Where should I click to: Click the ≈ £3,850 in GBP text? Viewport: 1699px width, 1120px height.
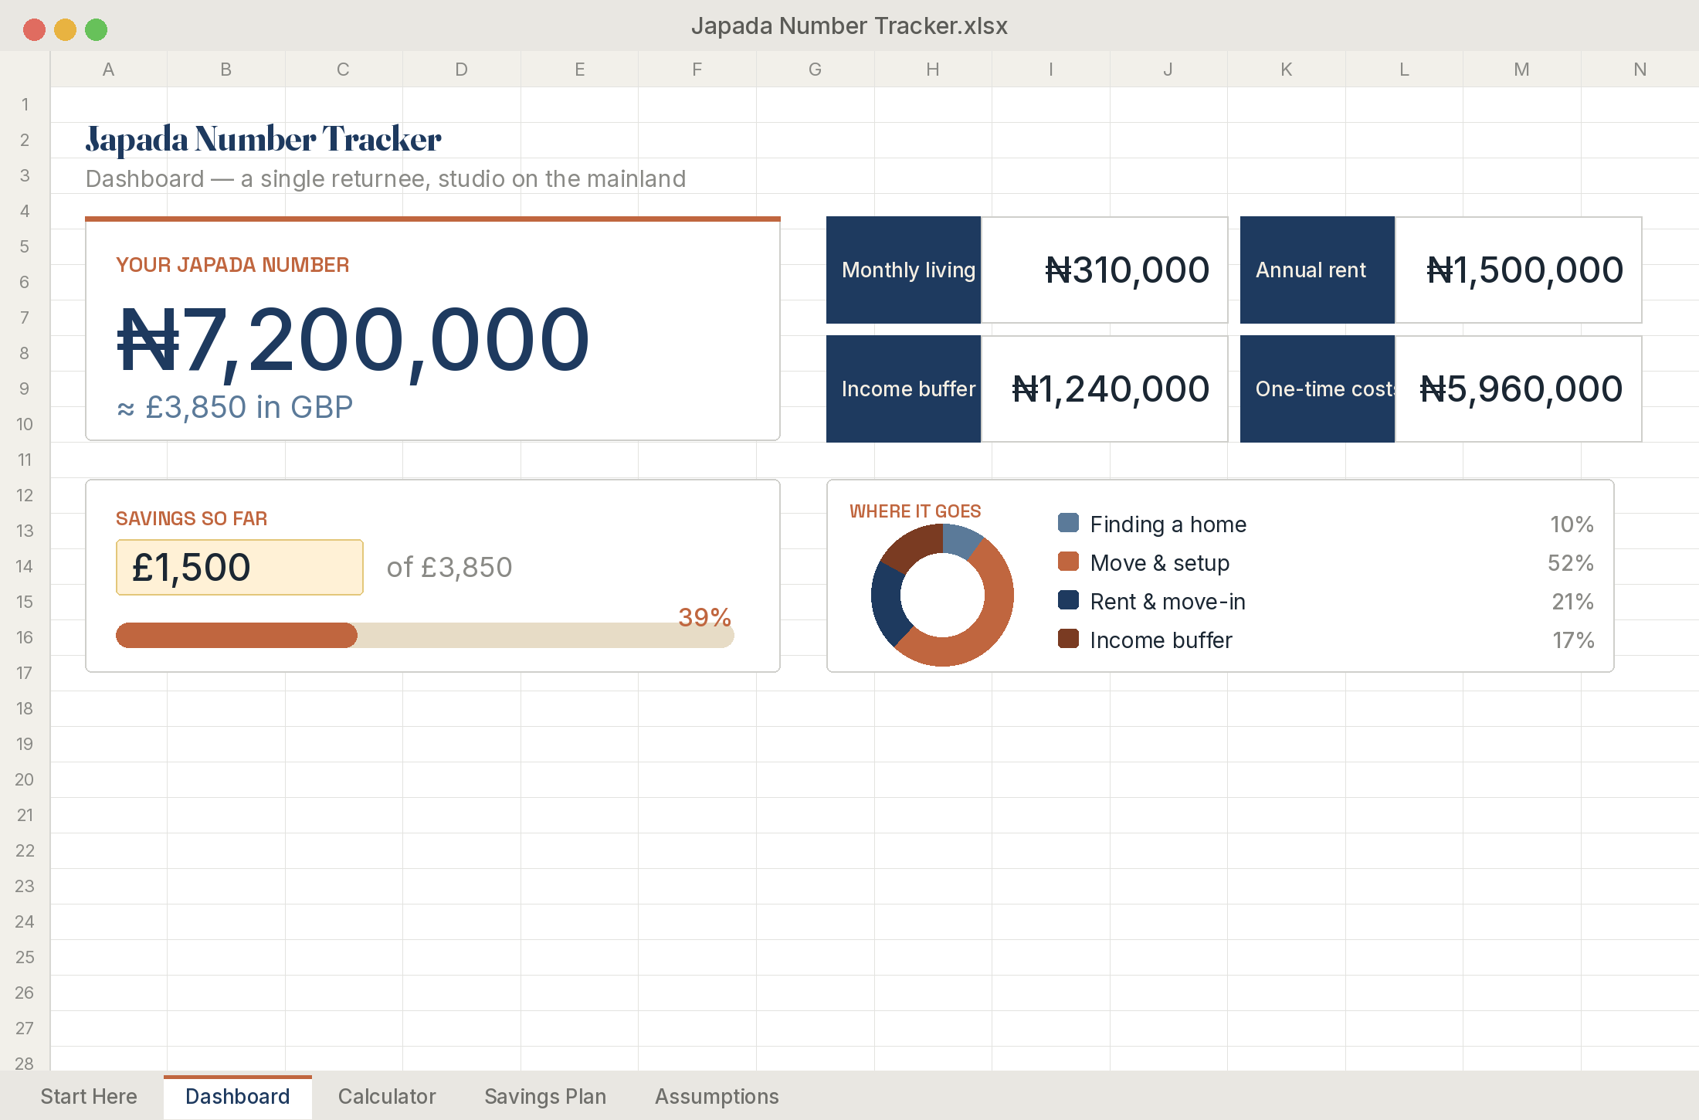[235, 407]
